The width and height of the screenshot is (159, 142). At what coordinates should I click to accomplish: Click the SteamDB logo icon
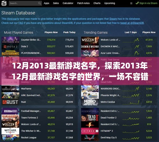click(4, 3)
